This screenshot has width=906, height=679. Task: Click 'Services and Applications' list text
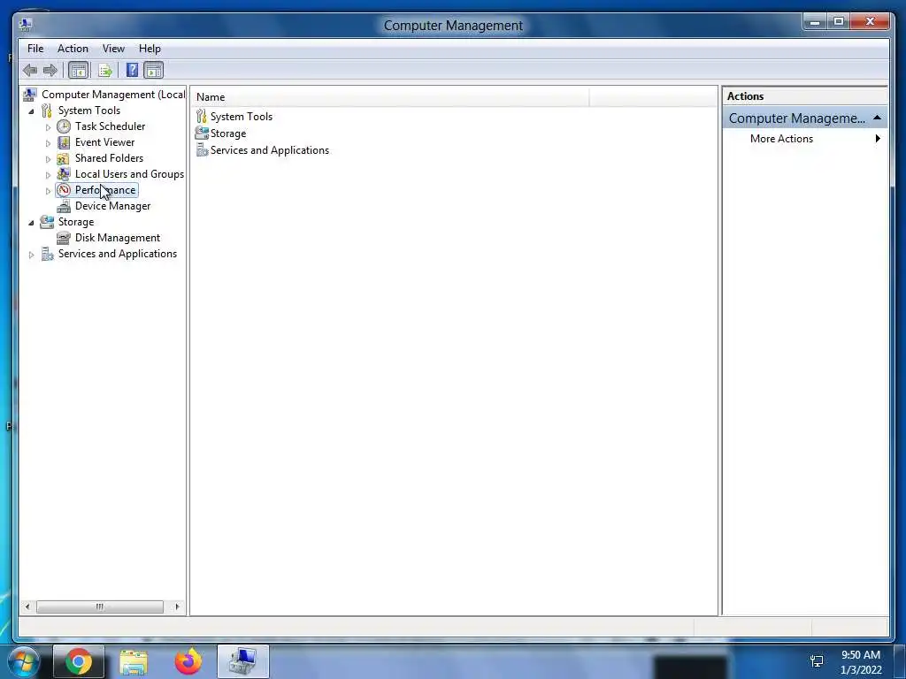[x=270, y=150]
